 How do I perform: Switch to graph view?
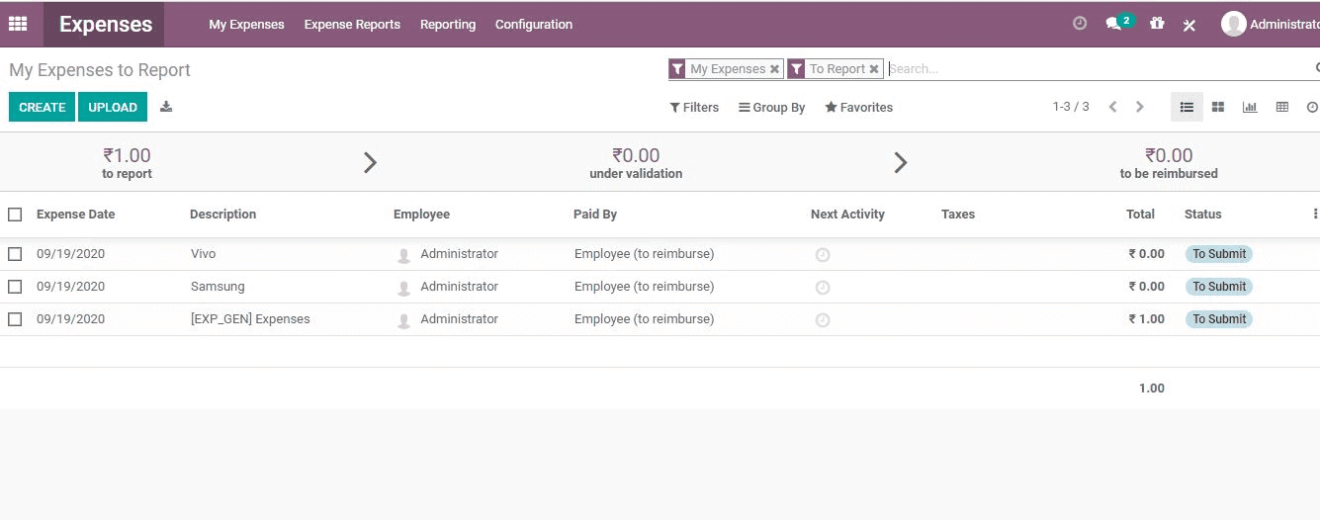(1250, 107)
